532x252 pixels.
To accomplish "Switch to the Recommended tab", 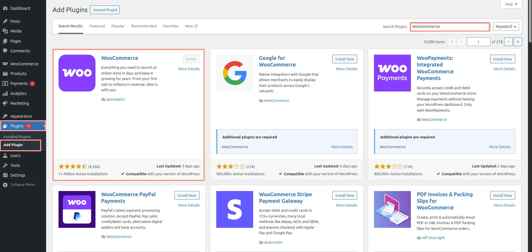I will point(144,26).
